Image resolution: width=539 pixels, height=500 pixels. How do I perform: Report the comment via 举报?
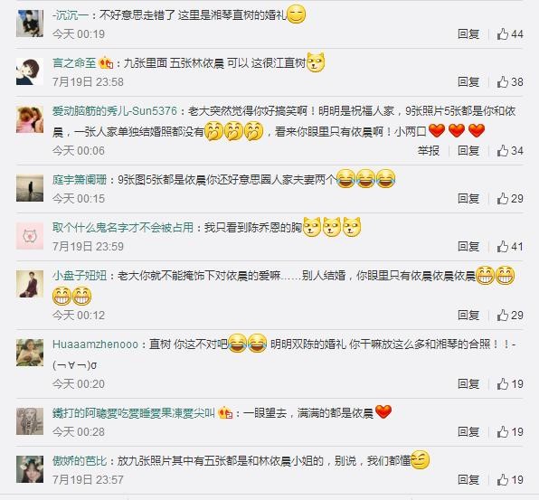[429, 150]
